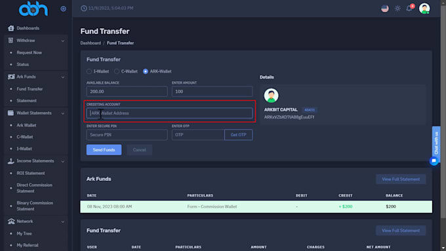The width and height of the screenshot is (446, 251).
Task: Click the ARK wallet address text in Details
Action: tap(289, 117)
